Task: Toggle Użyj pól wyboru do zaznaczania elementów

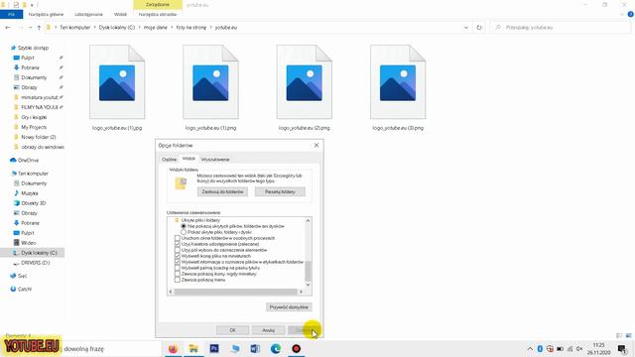Action: click(178, 250)
